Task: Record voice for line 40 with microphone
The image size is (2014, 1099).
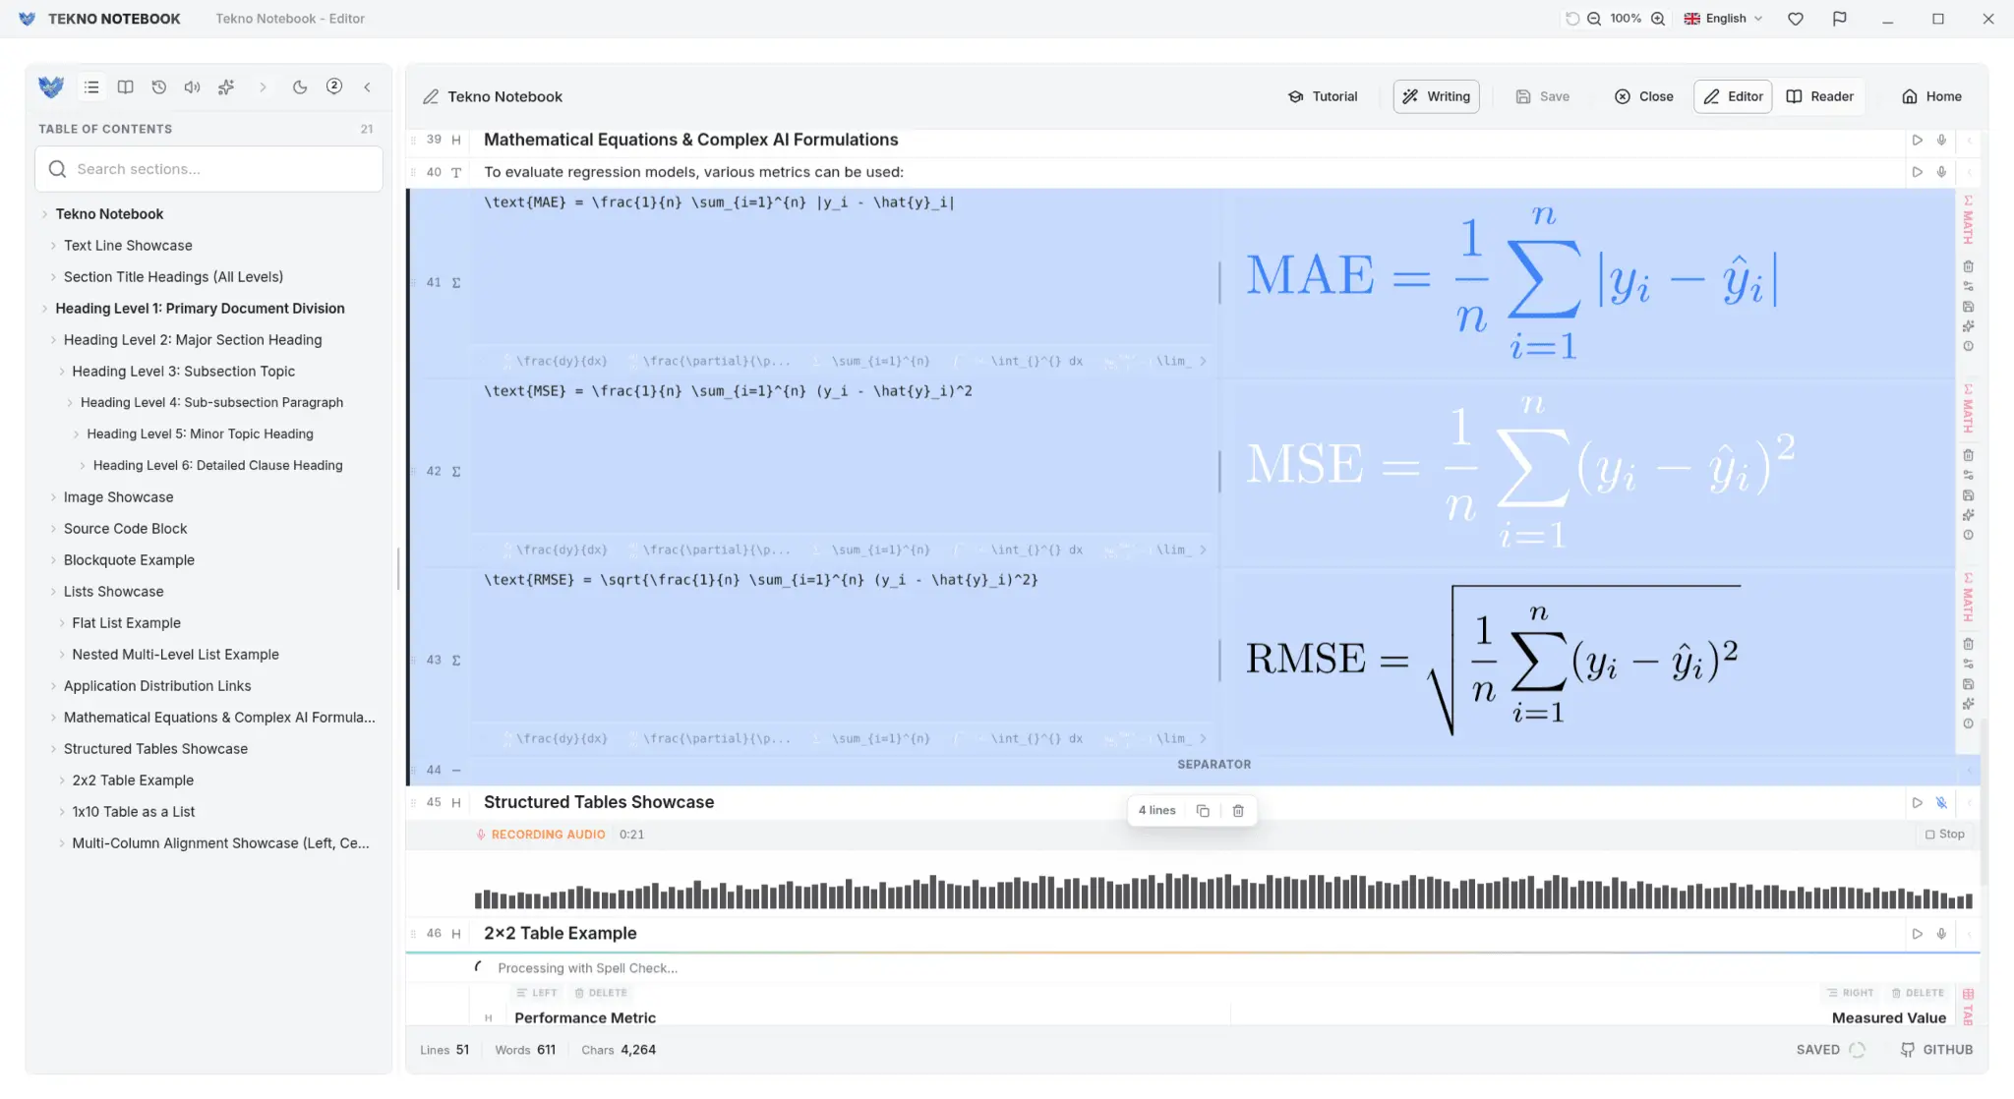Action: pos(1941,172)
